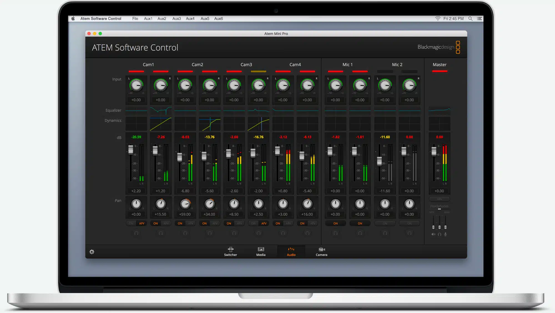Open the Aux6 menu
Viewport: 555px width, 313px height.
218,19
